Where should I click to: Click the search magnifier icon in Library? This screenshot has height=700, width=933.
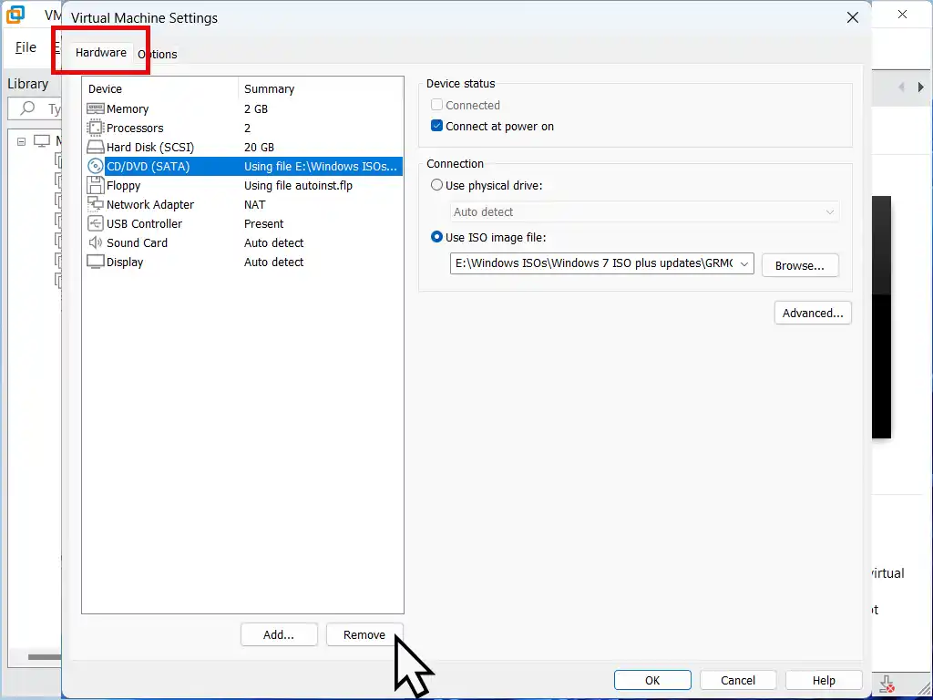[x=27, y=109]
